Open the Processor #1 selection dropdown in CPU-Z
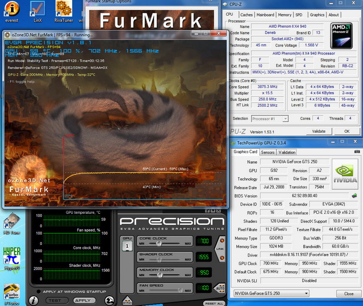This screenshot has width=363, height=306. click(270, 119)
